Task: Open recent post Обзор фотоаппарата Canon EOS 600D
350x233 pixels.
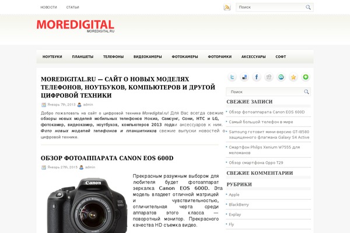Action: click(x=267, y=112)
